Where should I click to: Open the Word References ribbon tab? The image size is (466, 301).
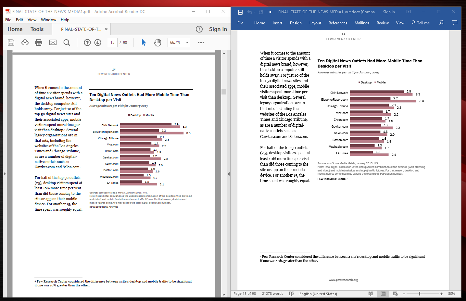338,23
